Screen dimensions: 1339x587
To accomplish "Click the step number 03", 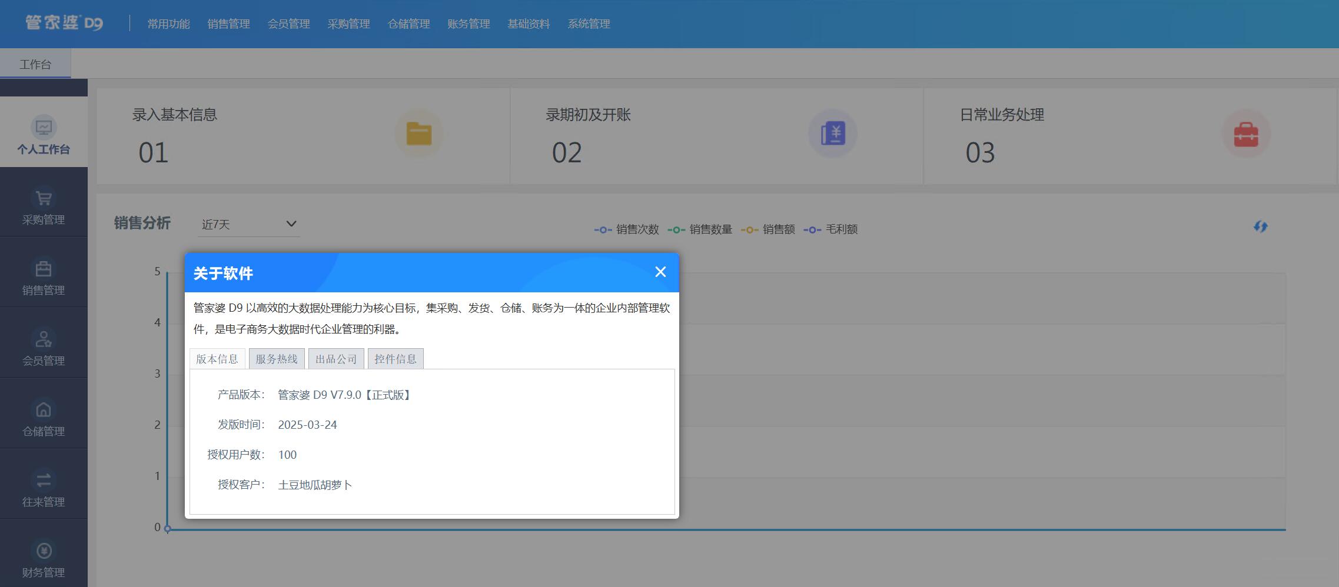I will tap(980, 153).
